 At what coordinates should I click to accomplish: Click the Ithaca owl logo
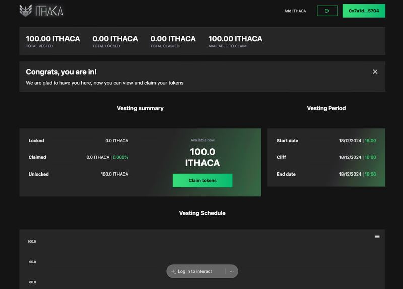(x=26, y=11)
